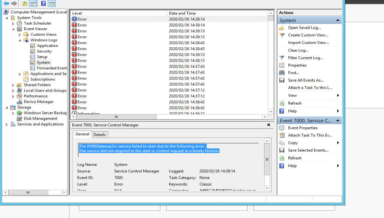Click the Up one level folder icon
Screen dimensions: 384x218
click(x=25, y=3)
